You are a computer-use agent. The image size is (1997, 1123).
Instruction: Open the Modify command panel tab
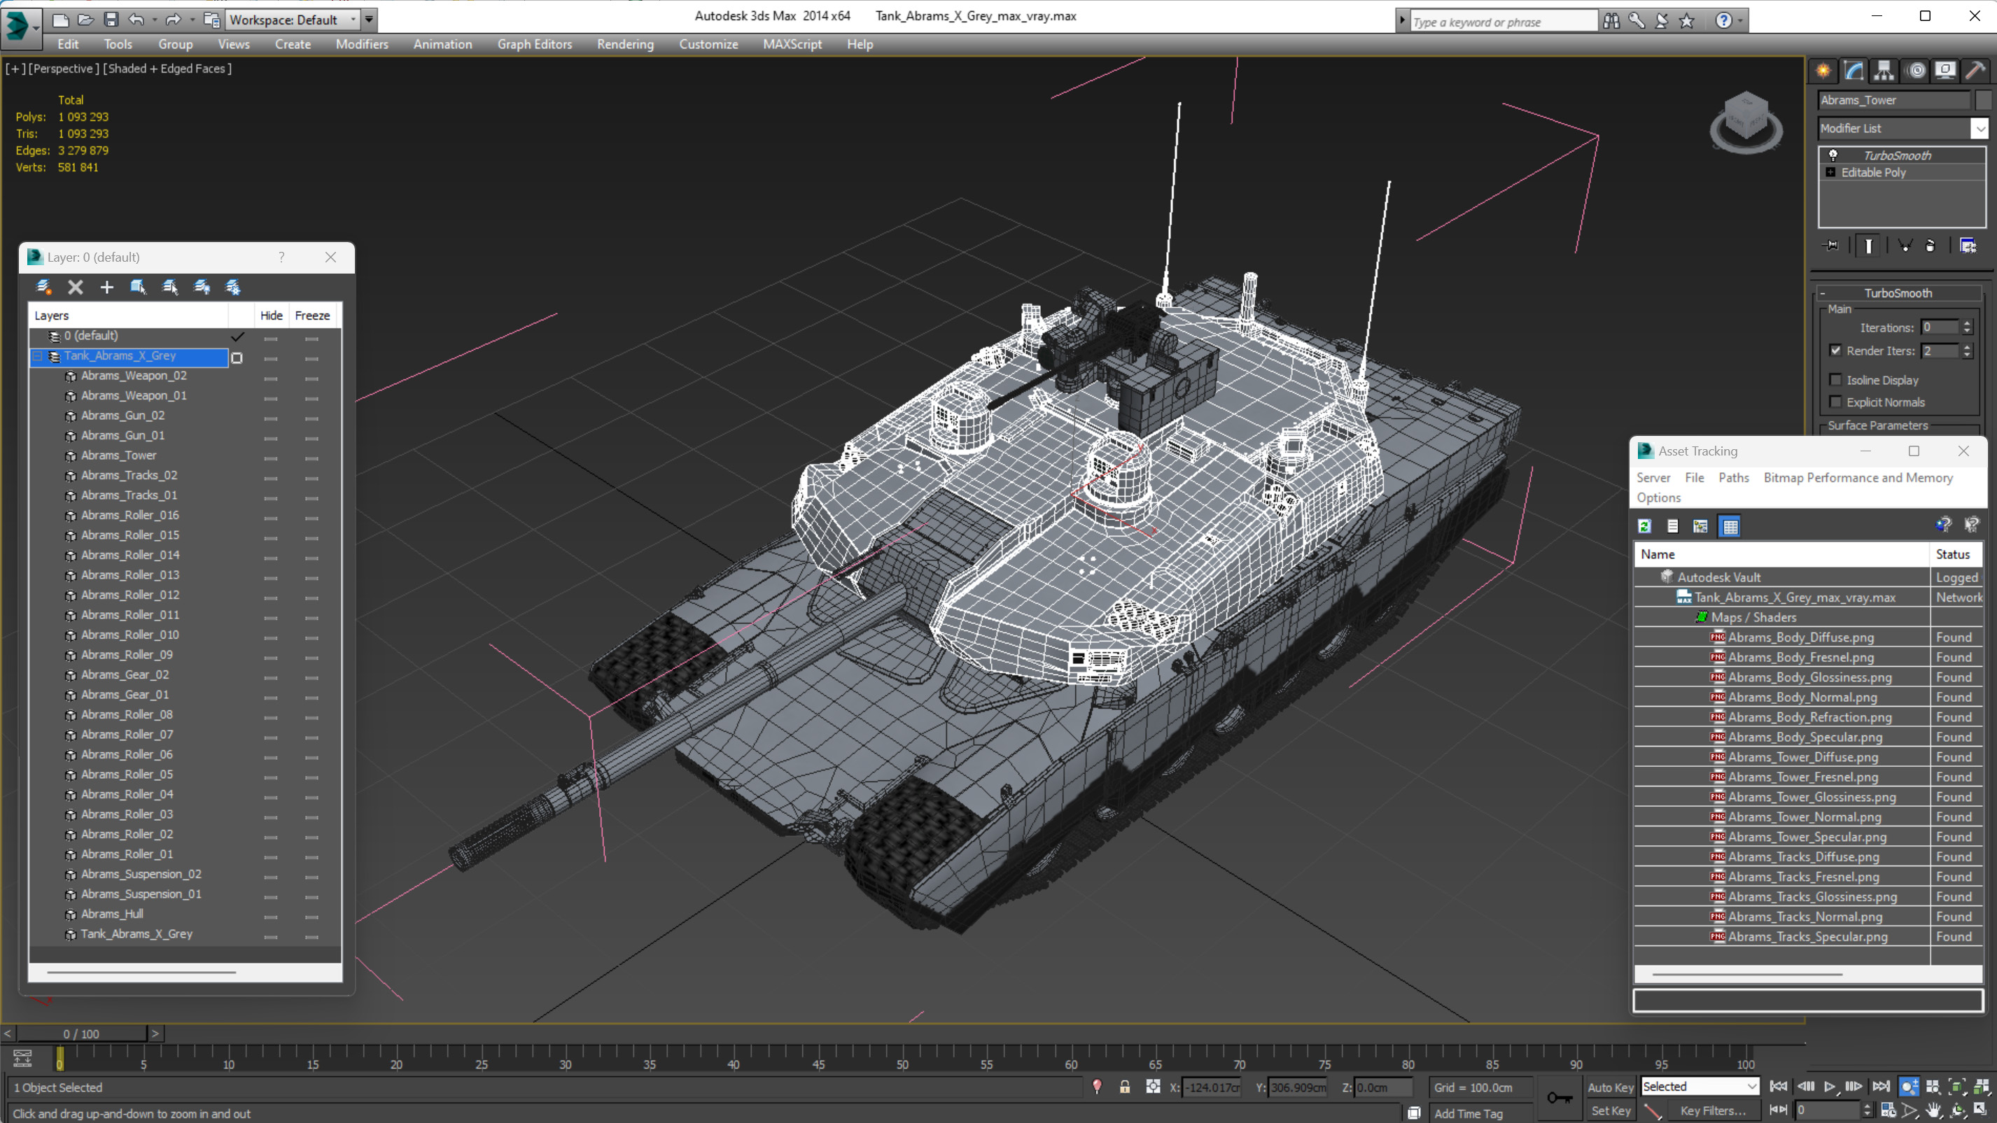(1854, 71)
